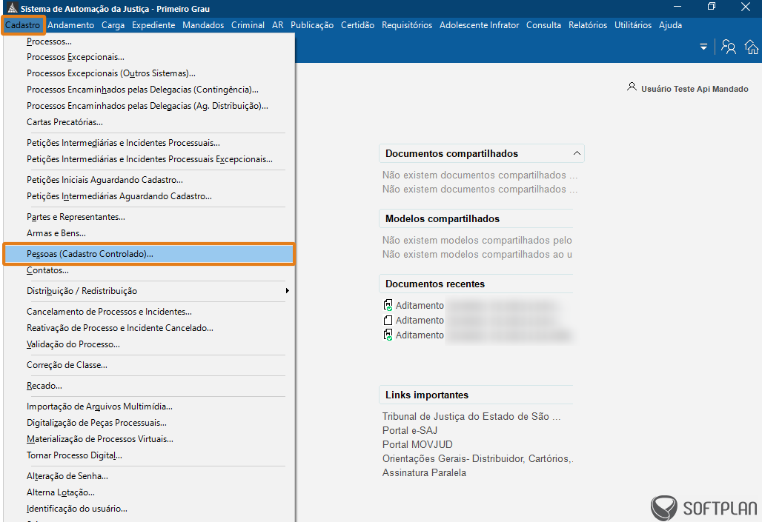Open the Cadastro menu

point(23,24)
